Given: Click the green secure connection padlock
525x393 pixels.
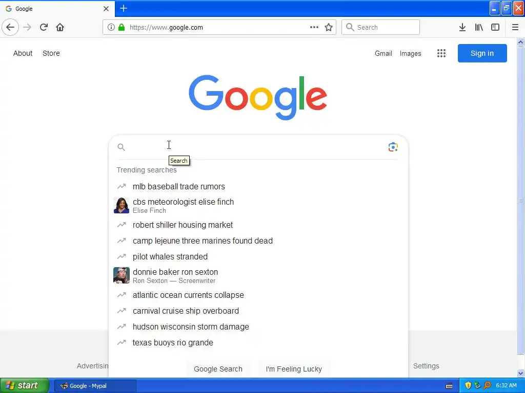Looking at the screenshot, I should click(x=122, y=27).
